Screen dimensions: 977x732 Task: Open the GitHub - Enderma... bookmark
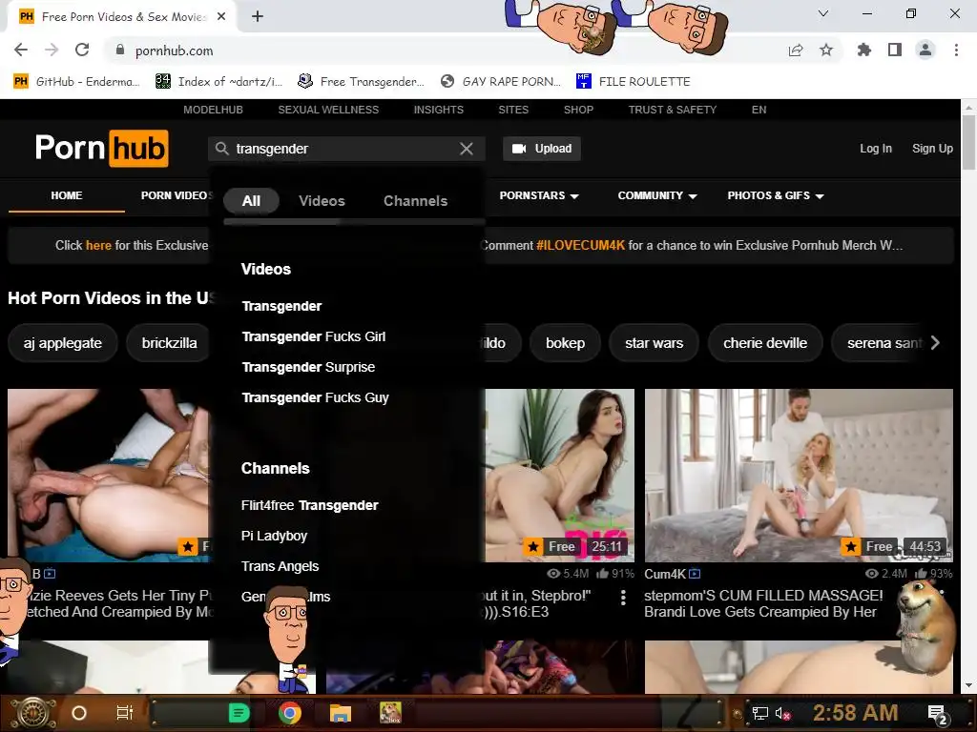[76, 82]
